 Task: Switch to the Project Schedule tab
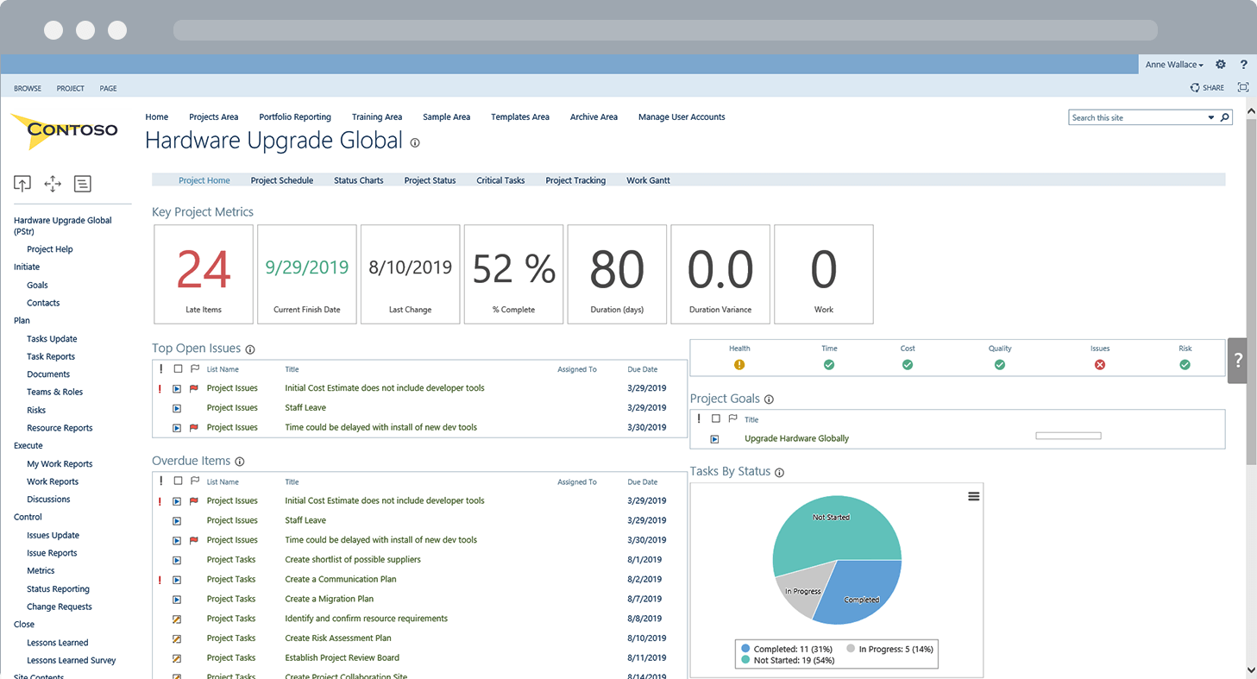tap(282, 180)
